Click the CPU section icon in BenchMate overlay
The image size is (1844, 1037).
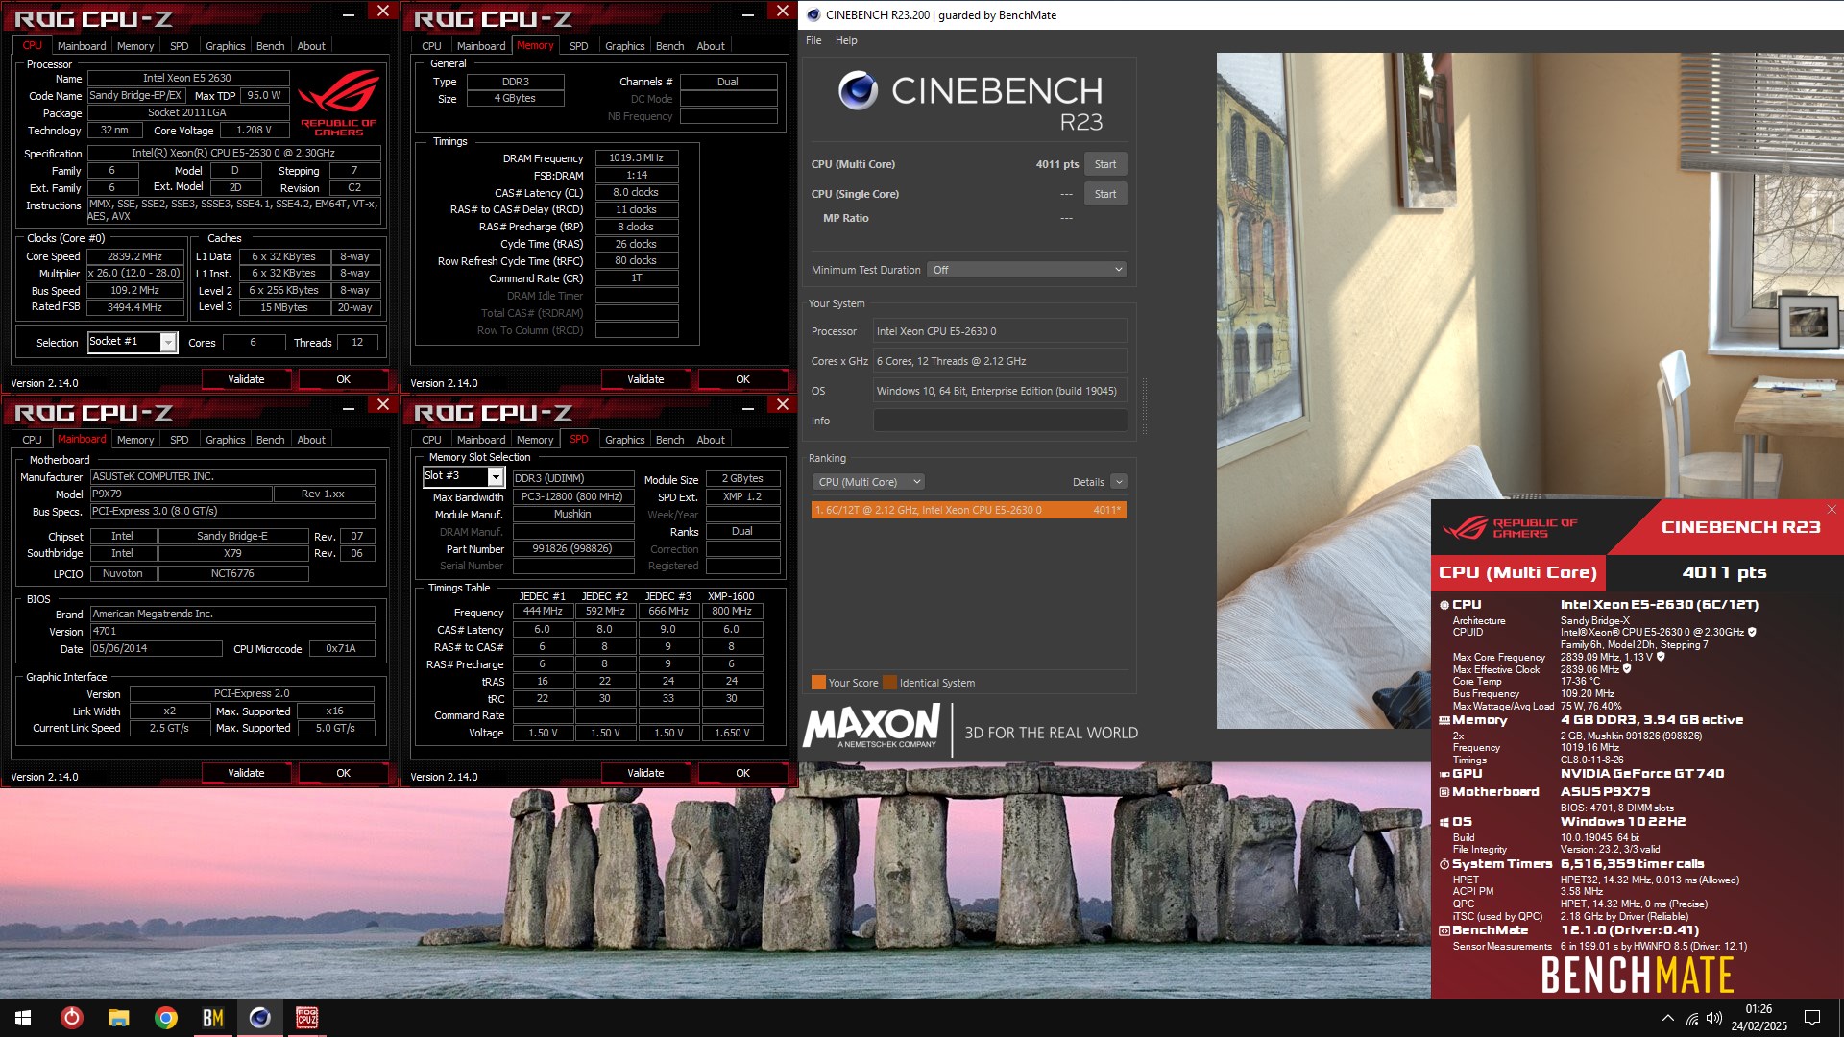point(1444,605)
